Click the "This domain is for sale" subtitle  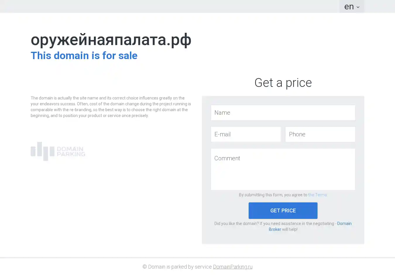(x=84, y=56)
